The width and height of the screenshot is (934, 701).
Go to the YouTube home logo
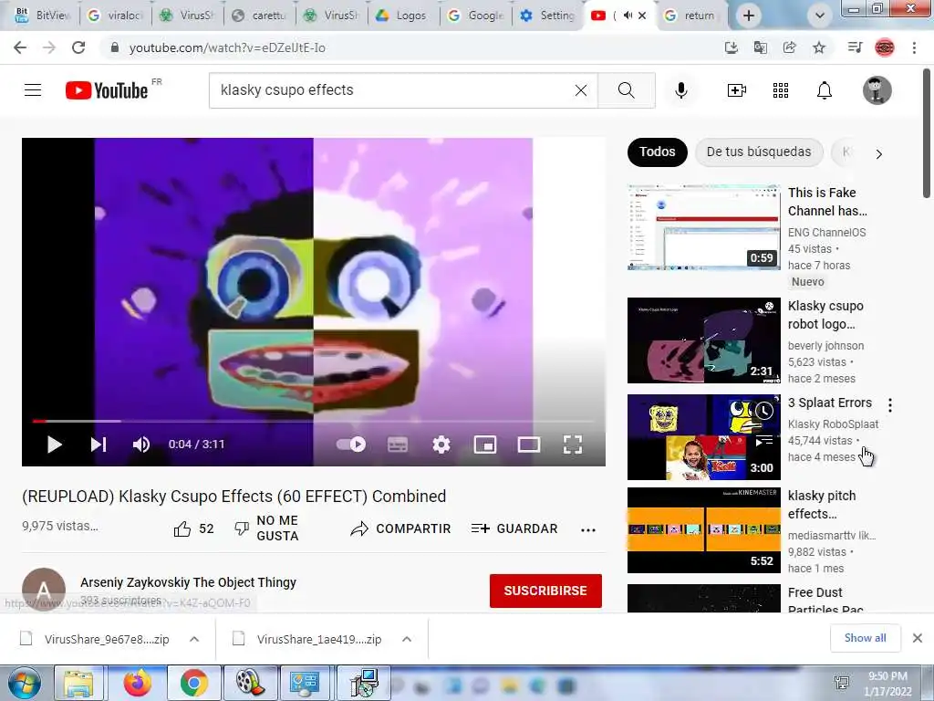107,90
